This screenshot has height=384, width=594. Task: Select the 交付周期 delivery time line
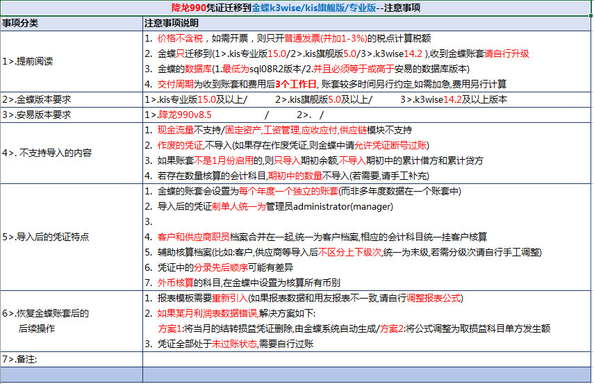[x=325, y=84]
